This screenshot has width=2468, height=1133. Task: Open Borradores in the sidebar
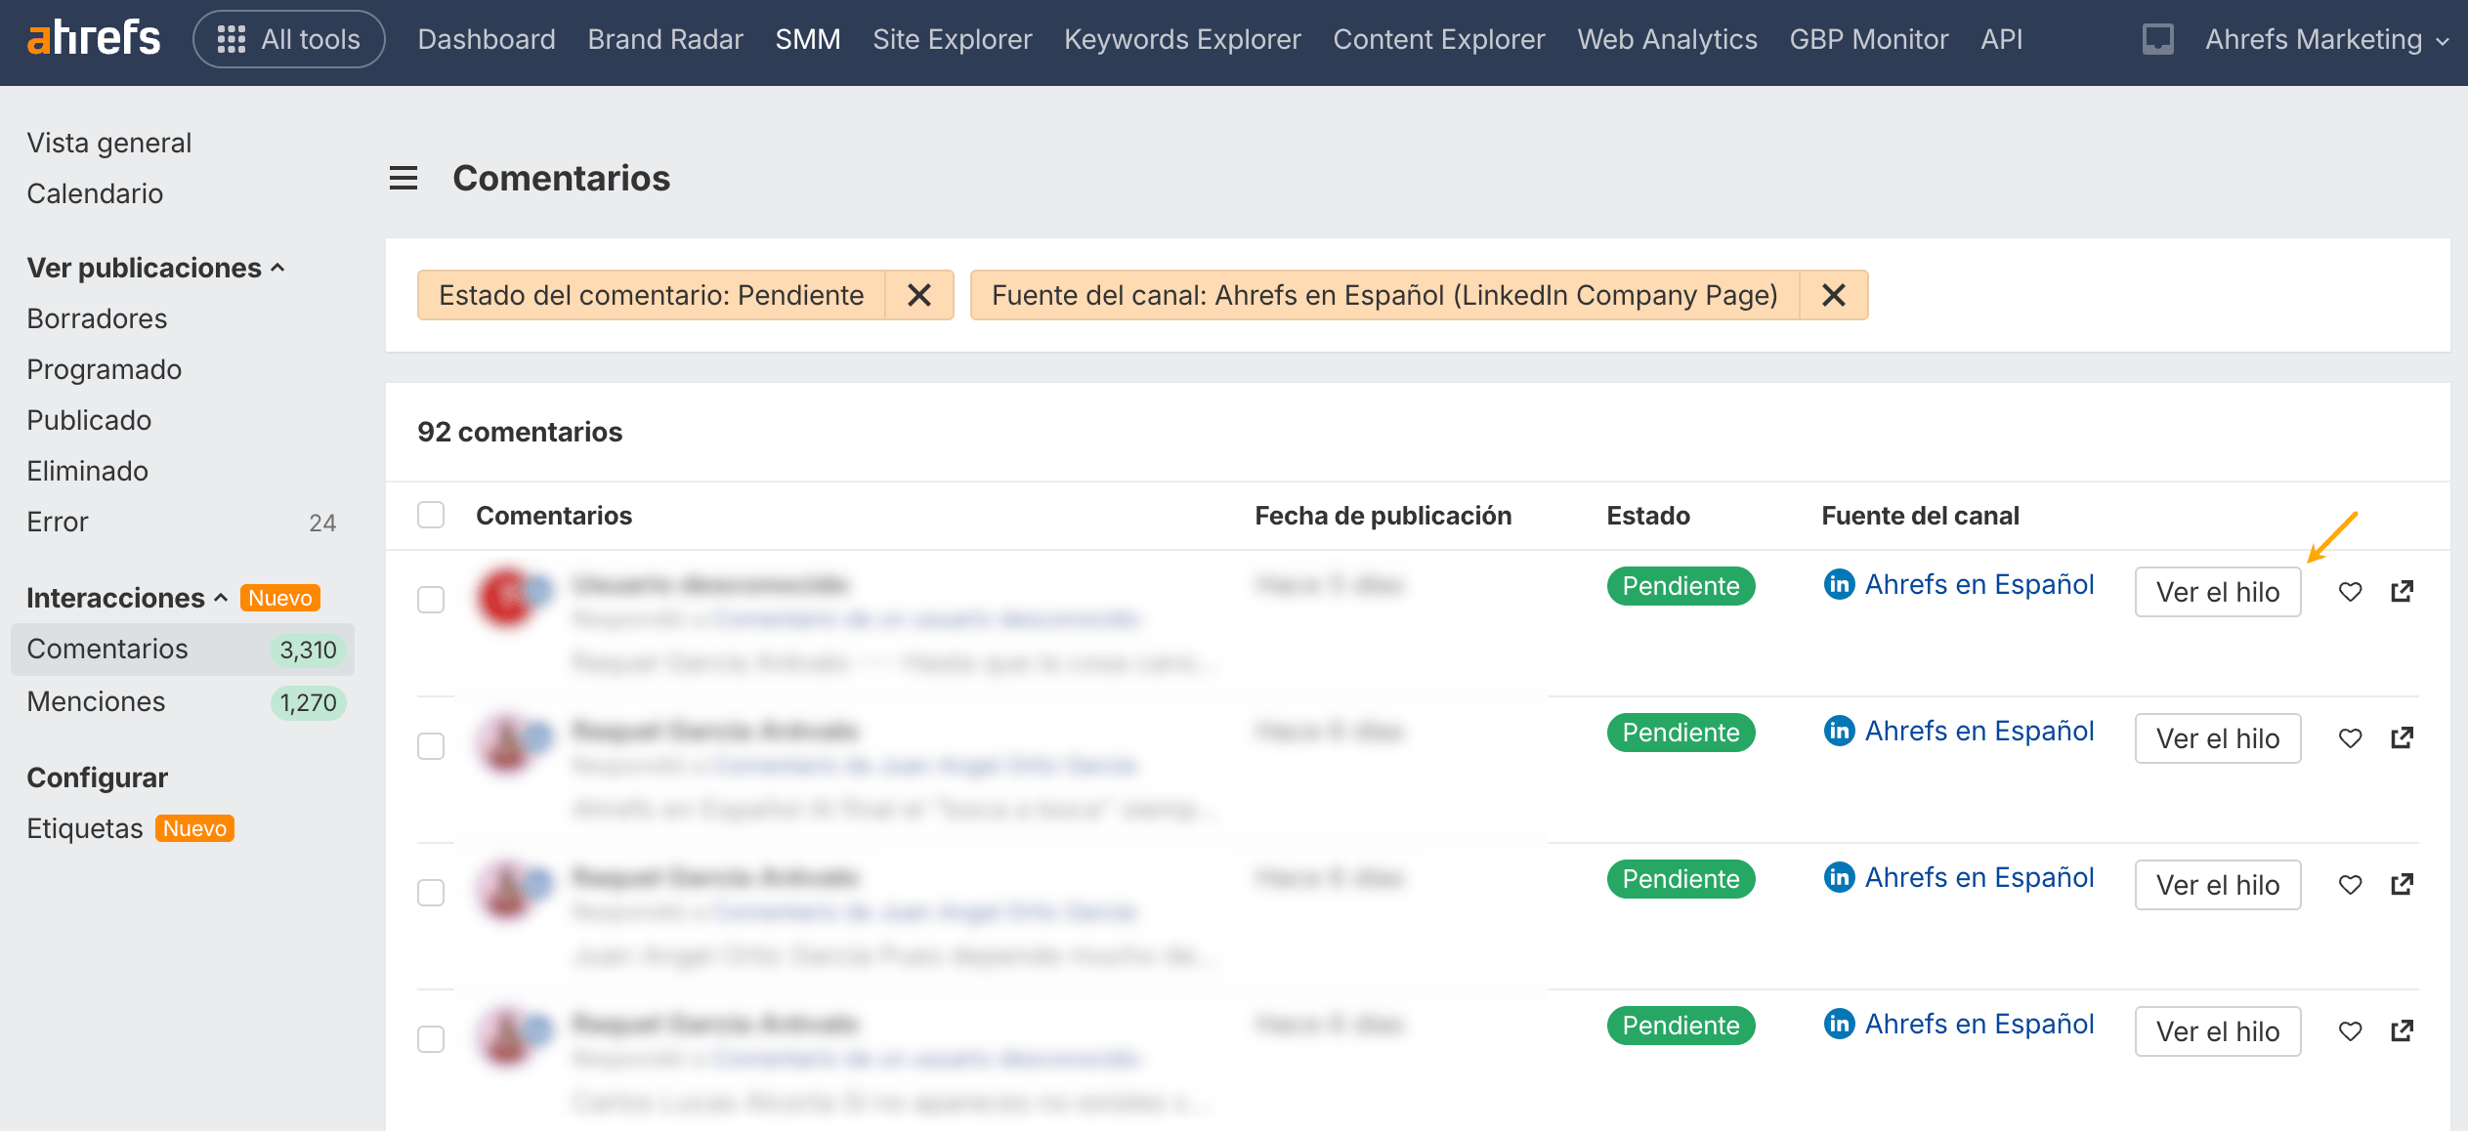coord(97,318)
